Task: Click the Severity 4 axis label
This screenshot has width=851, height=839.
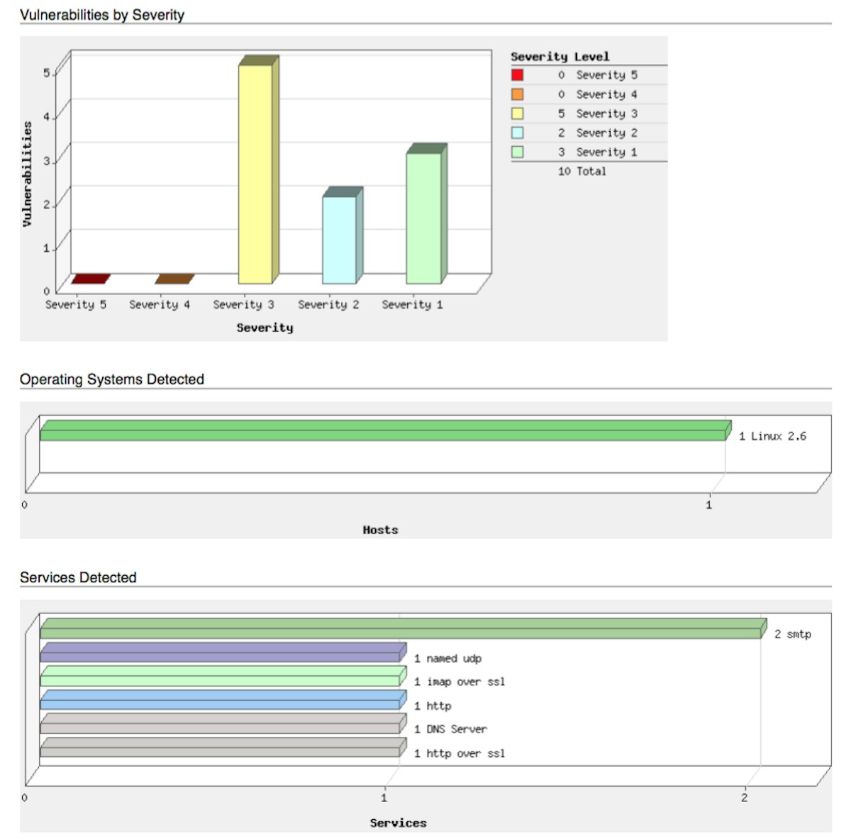Action: coord(160,305)
